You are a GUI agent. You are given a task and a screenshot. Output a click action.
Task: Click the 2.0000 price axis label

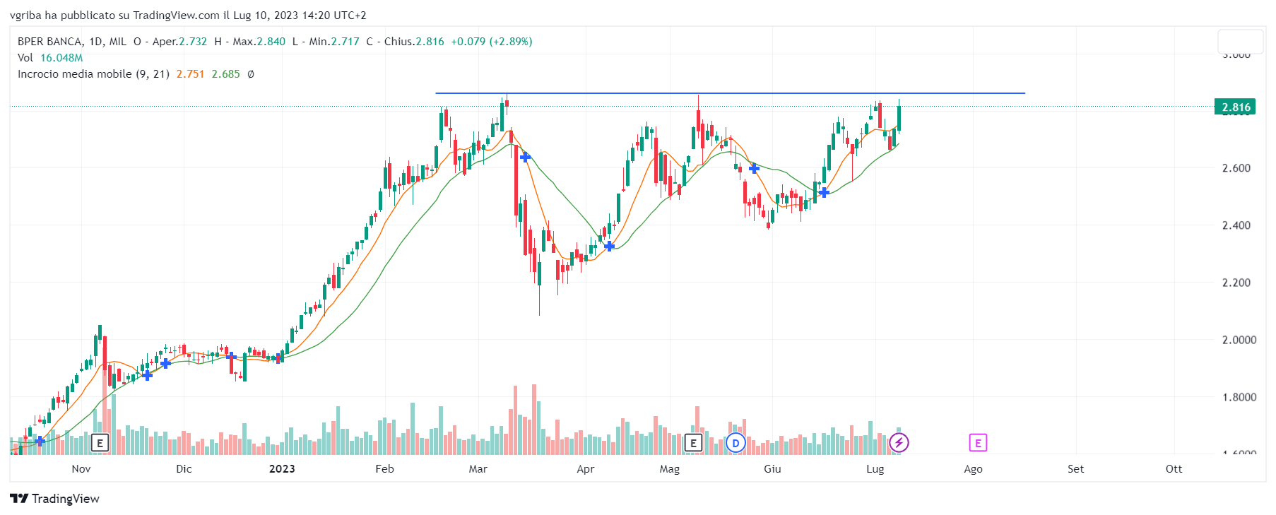pyautogui.click(x=1239, y=340)
